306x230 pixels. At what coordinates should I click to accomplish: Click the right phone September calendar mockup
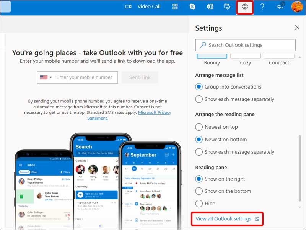point(150,185)
